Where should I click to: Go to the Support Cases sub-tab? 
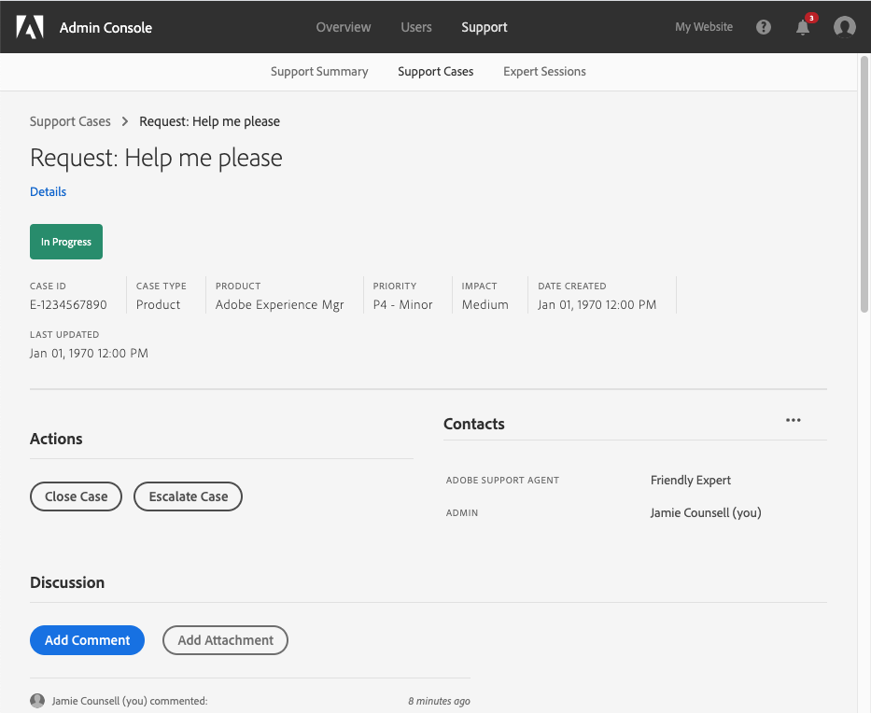[x=436, y=71]
